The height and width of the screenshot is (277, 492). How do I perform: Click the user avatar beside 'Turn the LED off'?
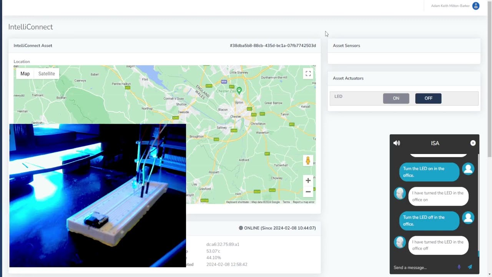[468, 218]
